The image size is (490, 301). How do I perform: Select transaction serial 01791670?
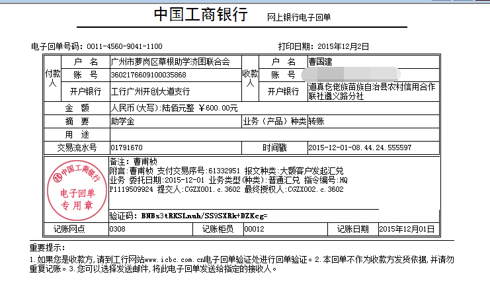tap(126, 148)
